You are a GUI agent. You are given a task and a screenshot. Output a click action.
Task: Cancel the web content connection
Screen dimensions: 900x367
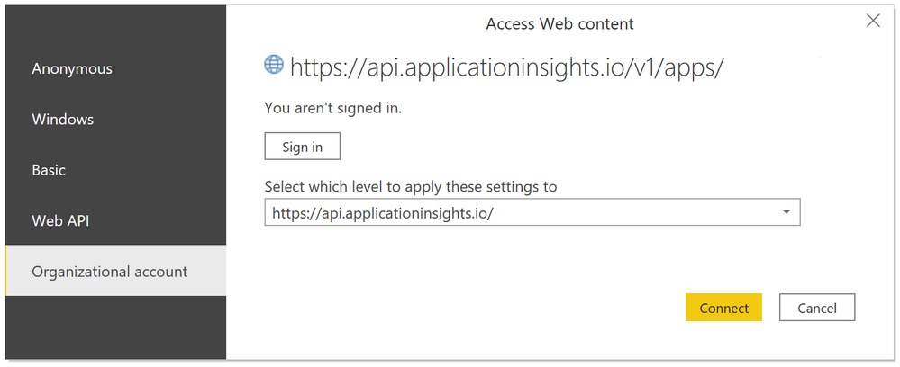pyautogui.click(x=817, y=308)
